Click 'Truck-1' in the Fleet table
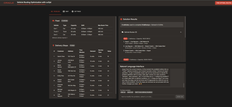The image size is (232, 107). (x=56, y=32)
